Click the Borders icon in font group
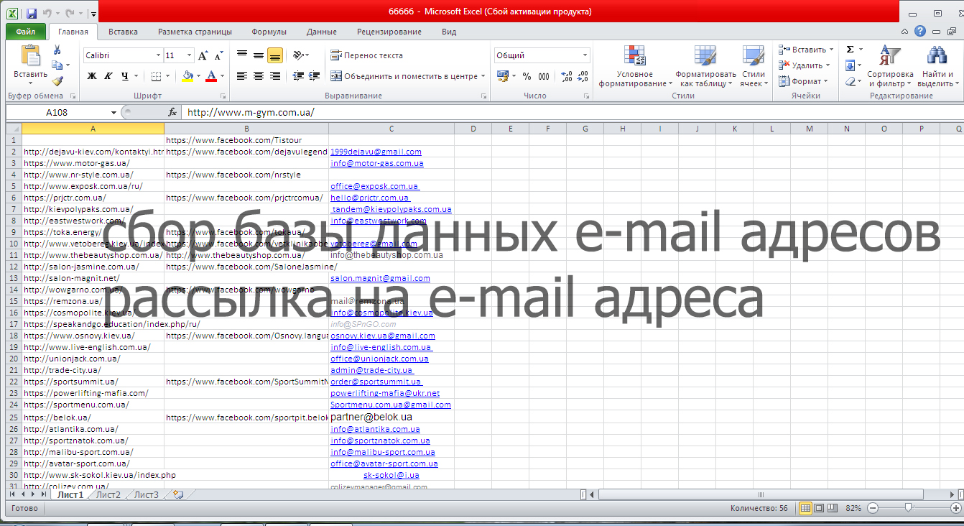The image size is (964, 526). pos(156,76)
